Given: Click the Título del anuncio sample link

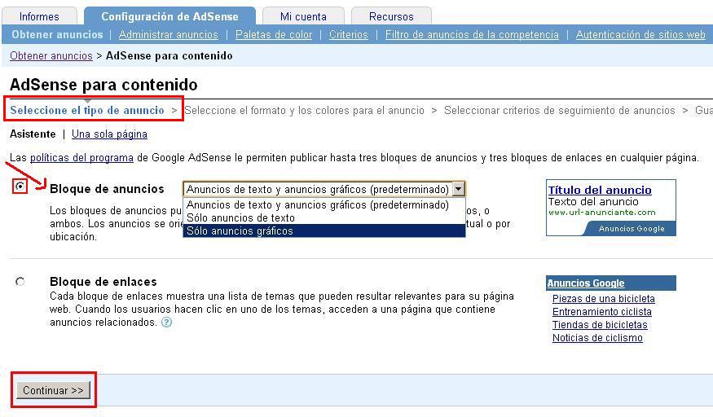Looking at the screenshot, I should pos(599,190).
